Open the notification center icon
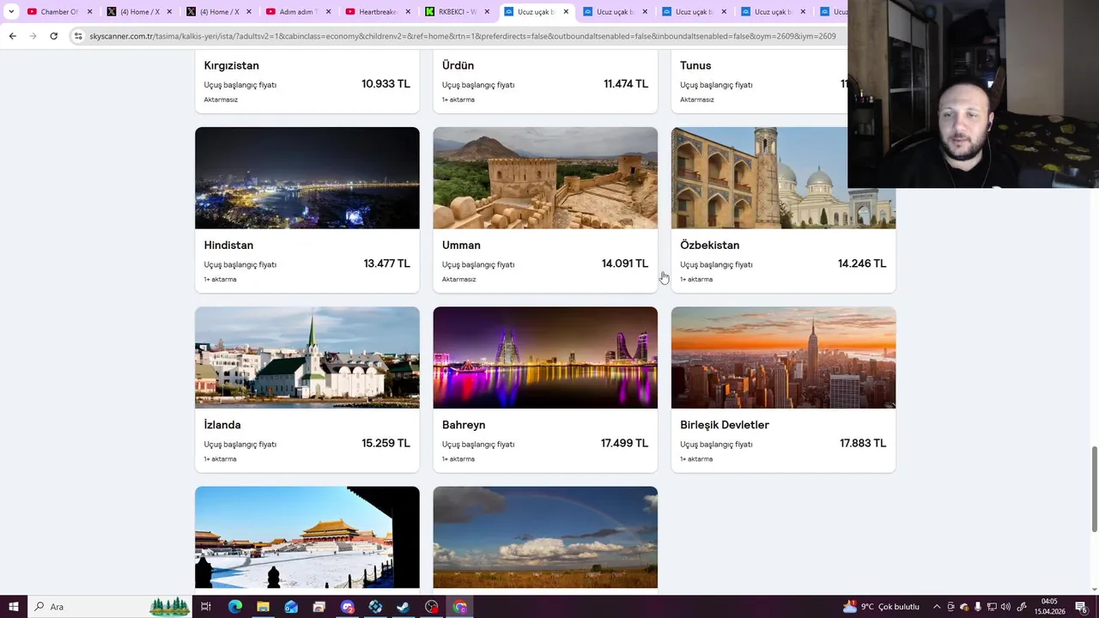Viewport: 1099px width, 618px height. pos(1081,607)
